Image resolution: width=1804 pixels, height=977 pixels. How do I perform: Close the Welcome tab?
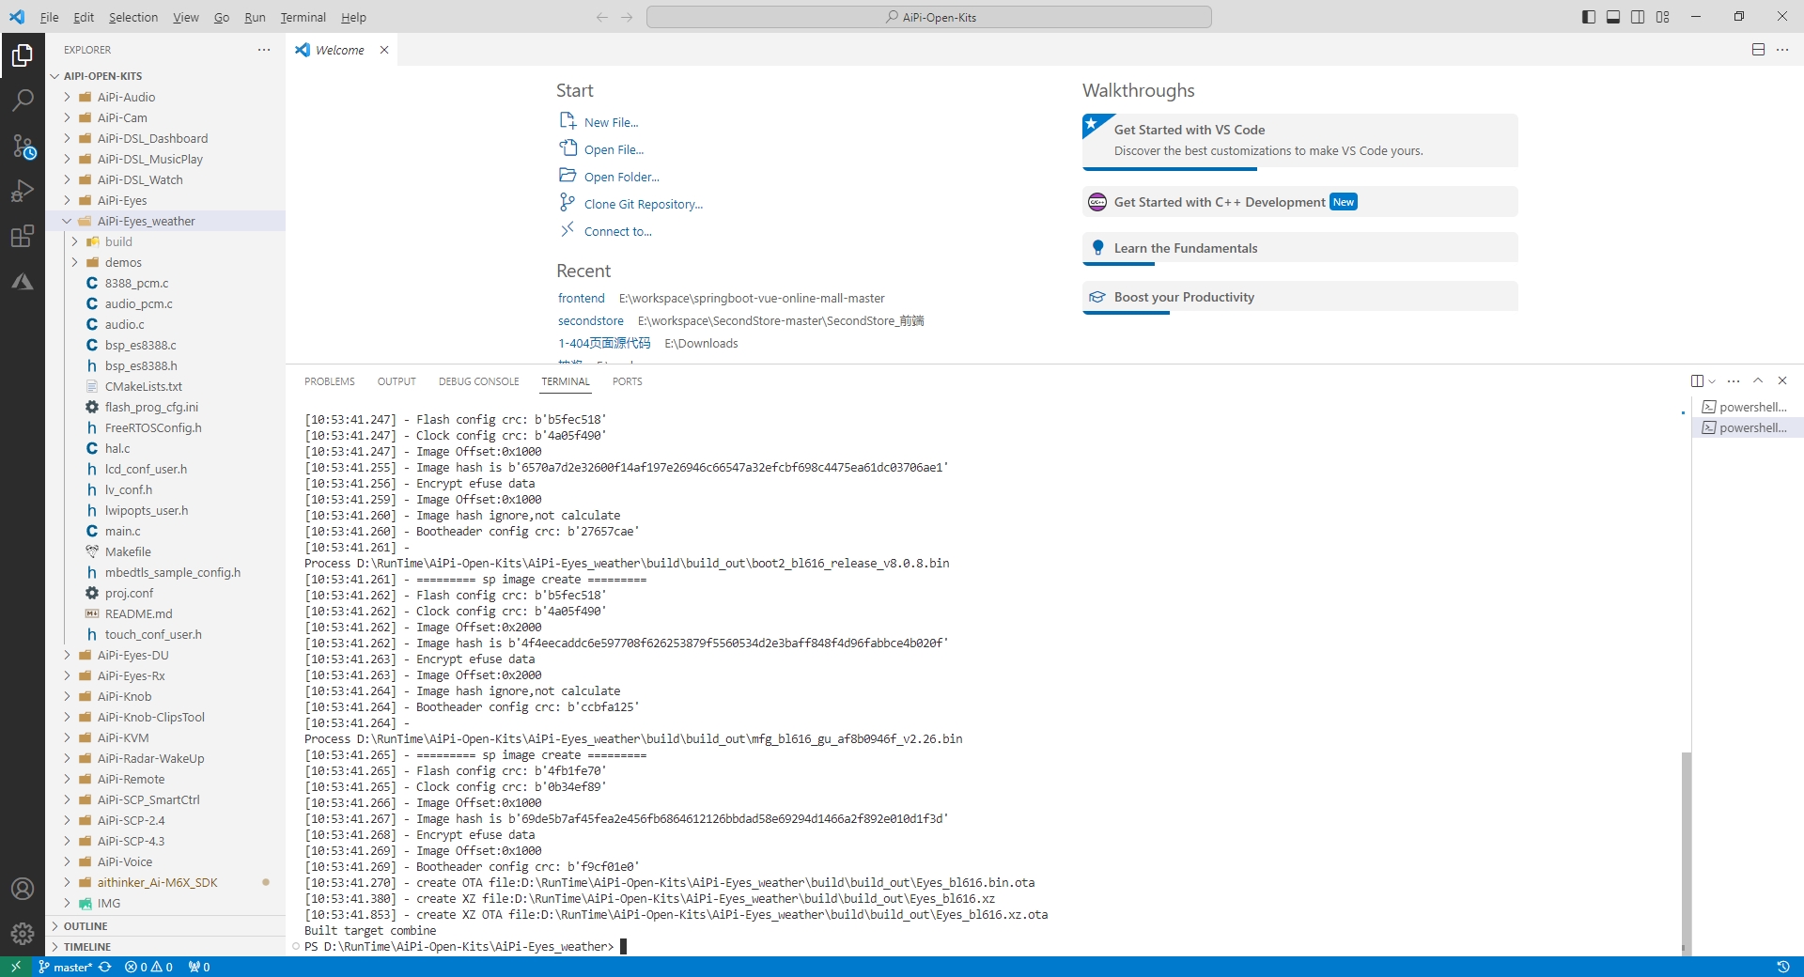[384, 50]
